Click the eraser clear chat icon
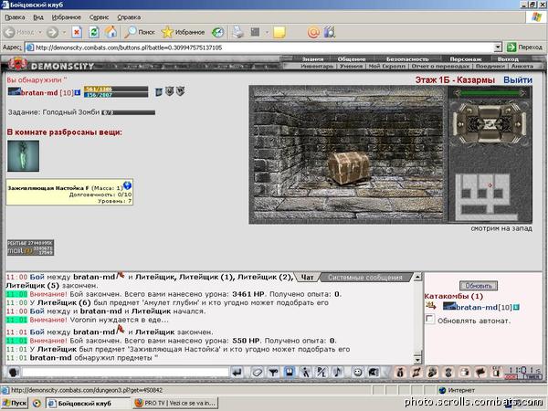 [x=258, y=373]
